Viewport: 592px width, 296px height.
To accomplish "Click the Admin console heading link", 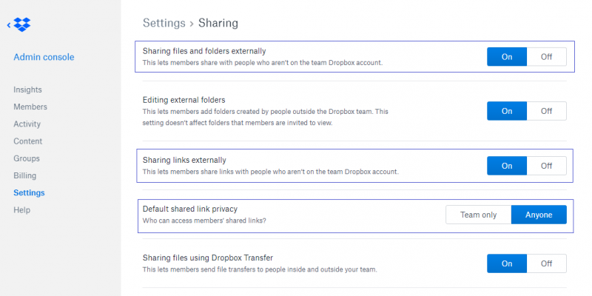I will click(44, 57).
